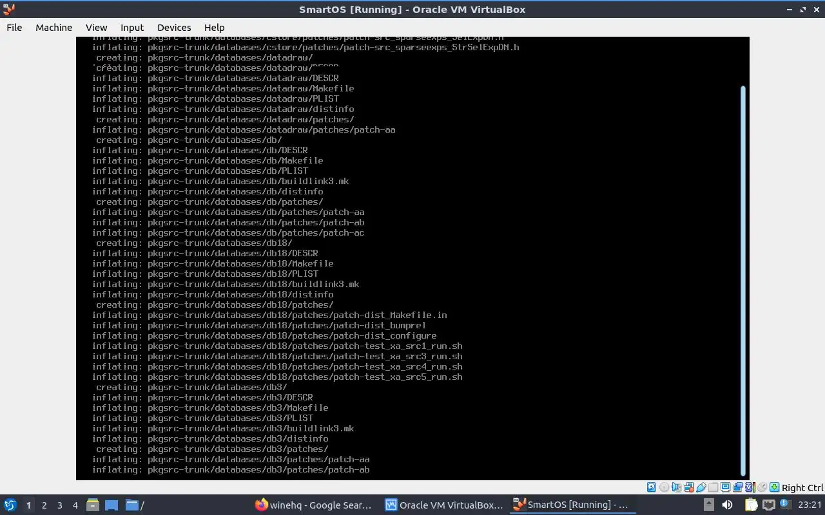Open the Input menu

(x=132, y=27)
